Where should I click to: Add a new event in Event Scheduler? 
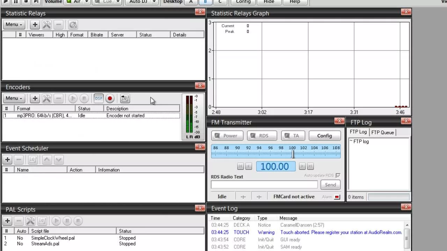[x=7, y=160]
